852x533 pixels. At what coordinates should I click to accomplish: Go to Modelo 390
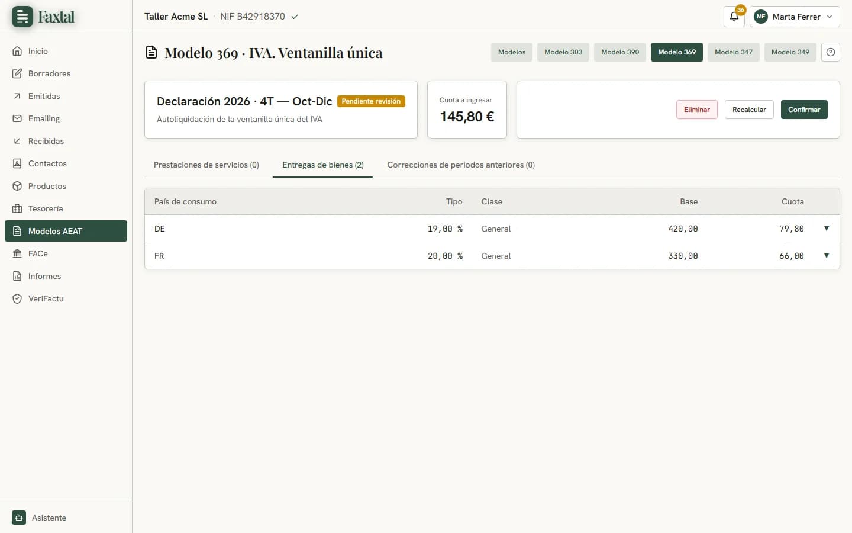(x=620, y=52)
